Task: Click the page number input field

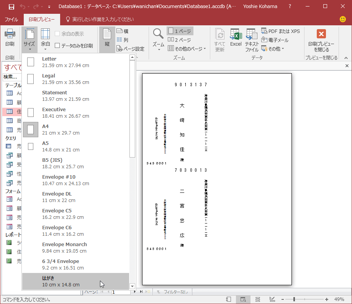Action: click(121, 292)
